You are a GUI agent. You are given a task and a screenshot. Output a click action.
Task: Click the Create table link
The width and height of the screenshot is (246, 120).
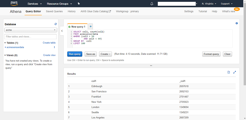tap(49, 43)
